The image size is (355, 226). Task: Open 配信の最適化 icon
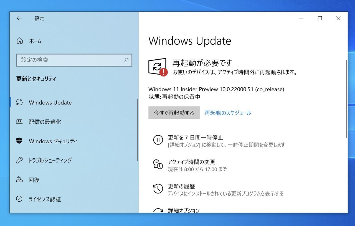click(19, 121)
